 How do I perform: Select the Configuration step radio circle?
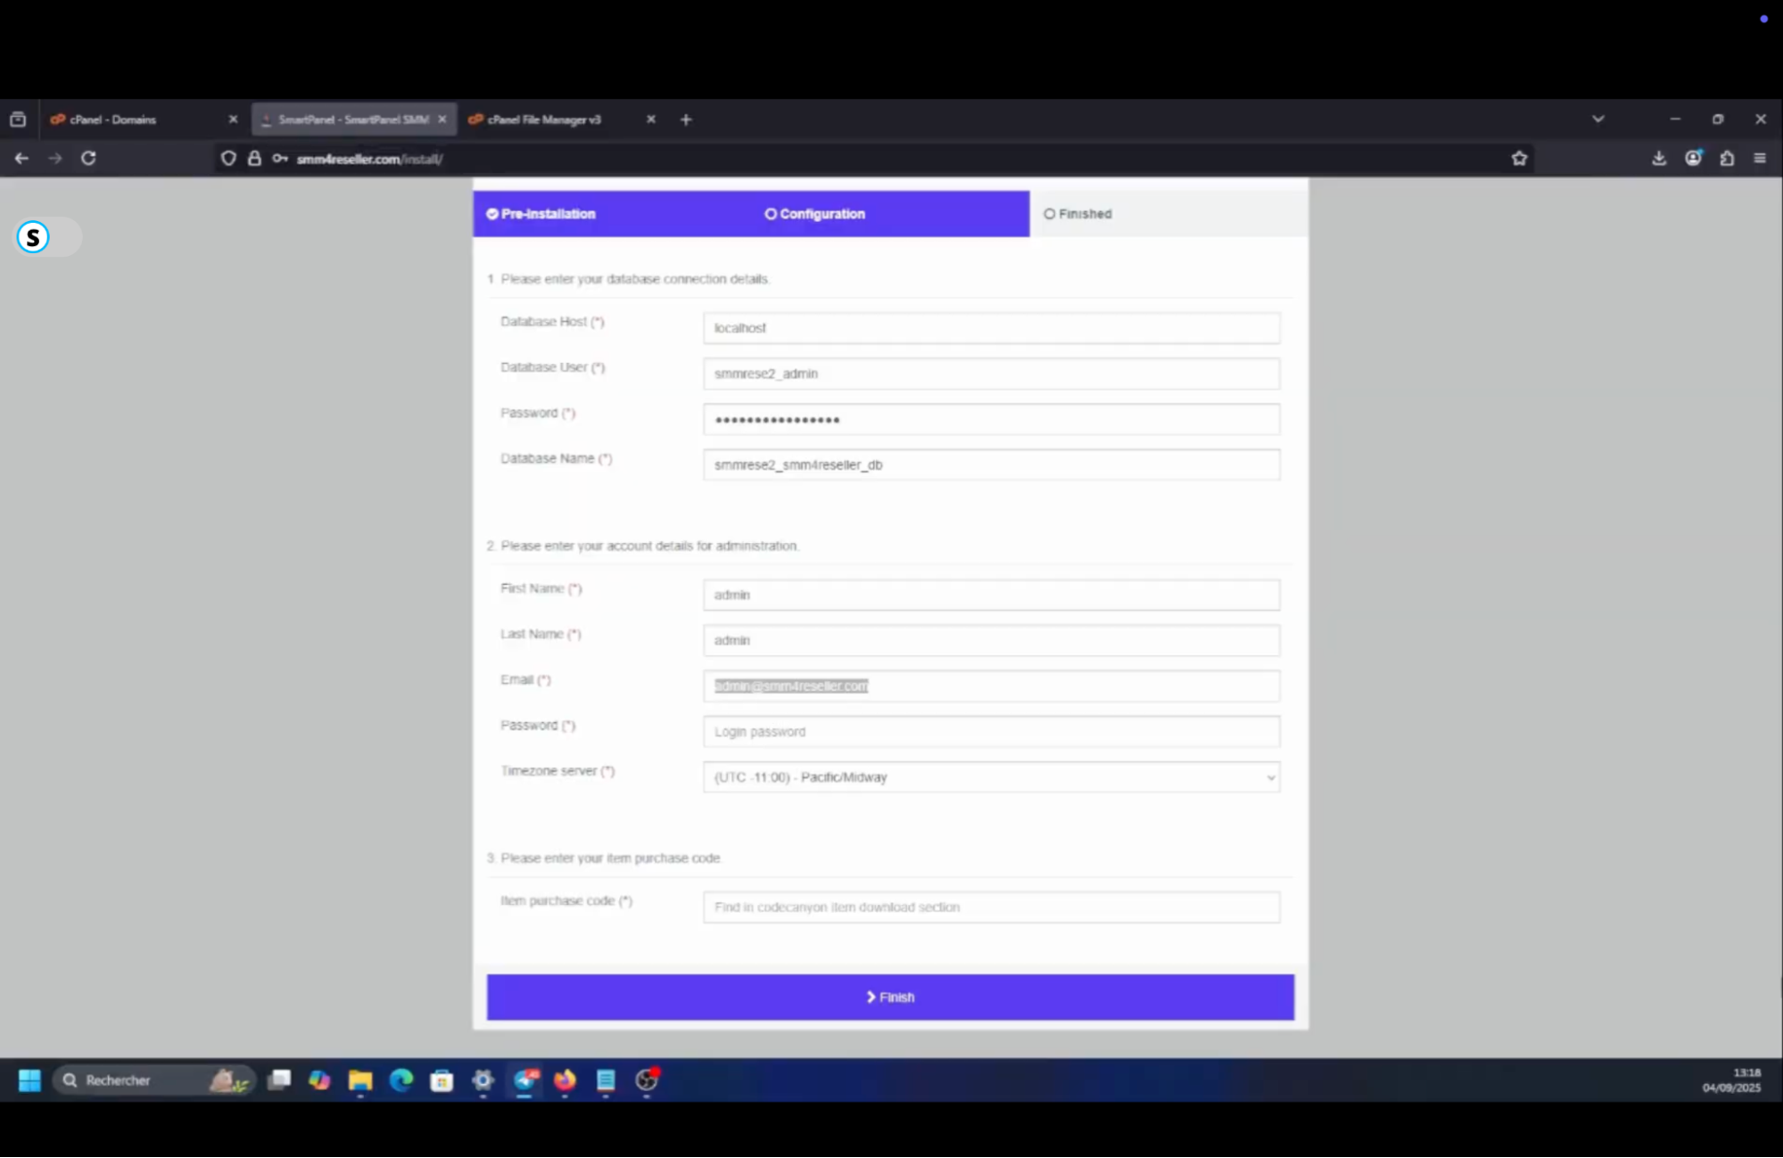coord(770,214)
